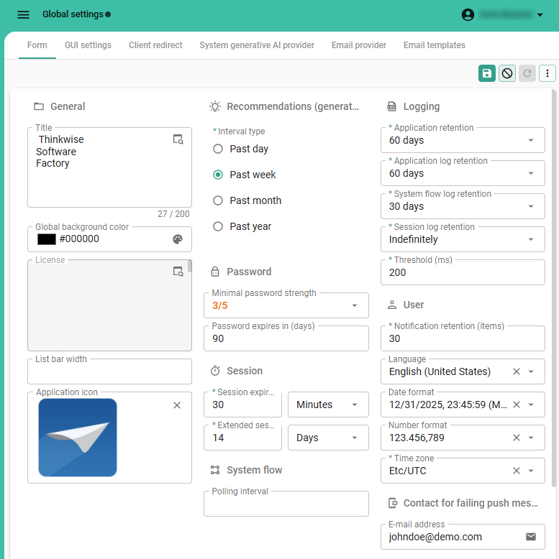This screenshot has height=559, width=559.
Task: Click the black background color swatch
Action: pos(47,239)
